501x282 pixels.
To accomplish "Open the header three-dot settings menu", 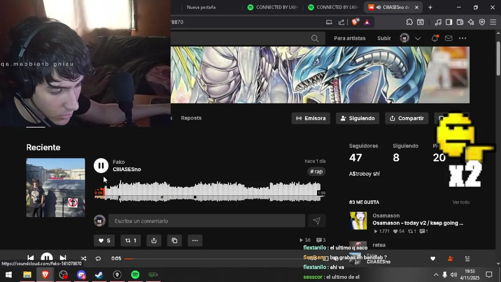I will (463, 38).
